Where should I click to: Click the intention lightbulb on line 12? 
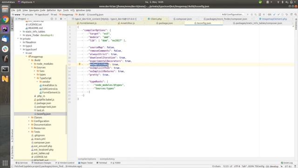coord(80,64)
